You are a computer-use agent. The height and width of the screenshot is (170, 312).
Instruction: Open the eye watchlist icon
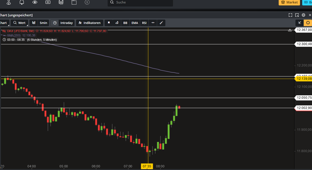point(35,2)
